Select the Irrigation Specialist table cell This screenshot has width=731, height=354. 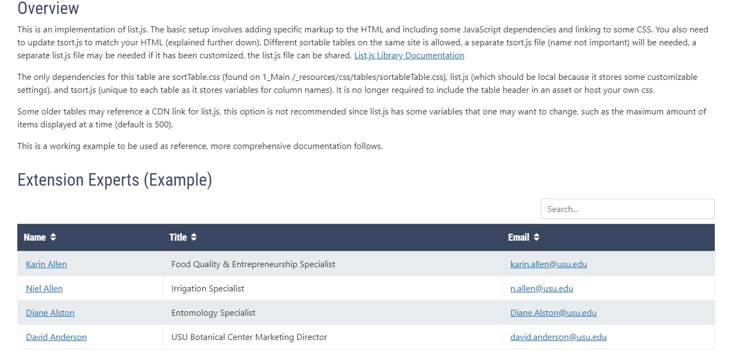[208, 289]
